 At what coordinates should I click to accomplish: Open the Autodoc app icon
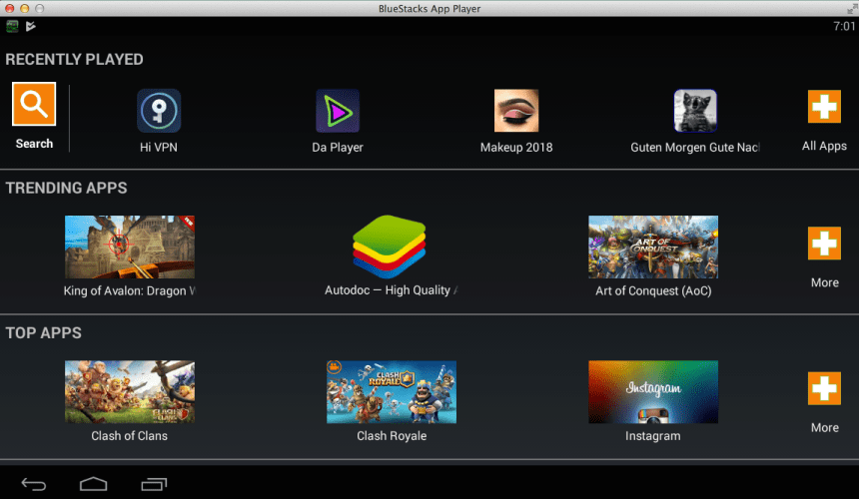[391, 247]
